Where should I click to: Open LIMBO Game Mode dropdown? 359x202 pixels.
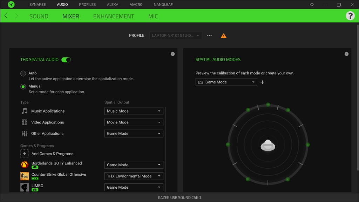click(x=134, y=187)
